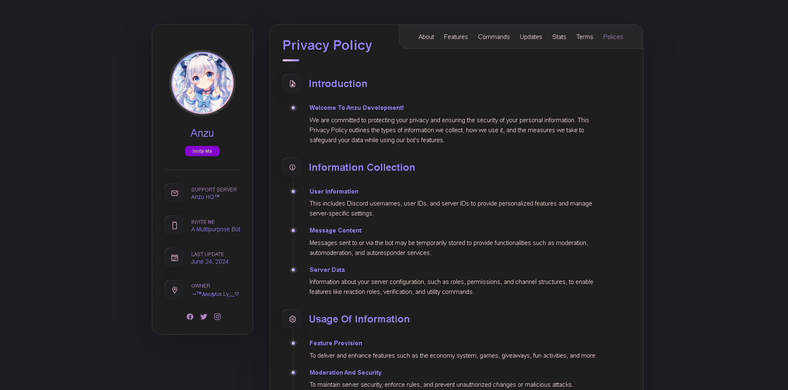Click the gear icon beside Usage Of Information
Image resolution: width=788 pixels, height=390 pixels.
[x=292, y=319]
